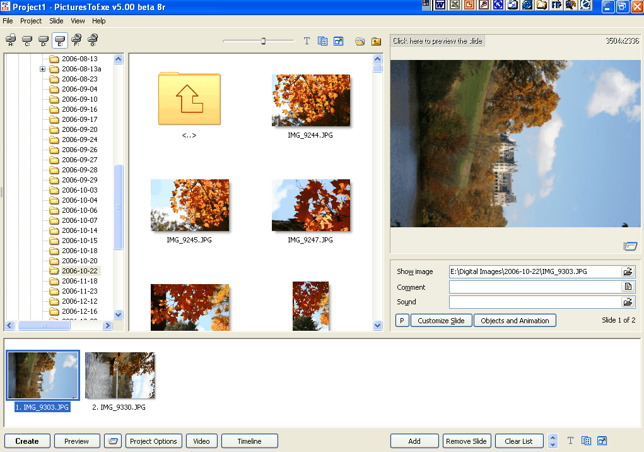Image resolution: width=644 pixels, height=452 pixels.
Task: Click the expand slide list icon bottom right
Action: [x=602, y=441]
